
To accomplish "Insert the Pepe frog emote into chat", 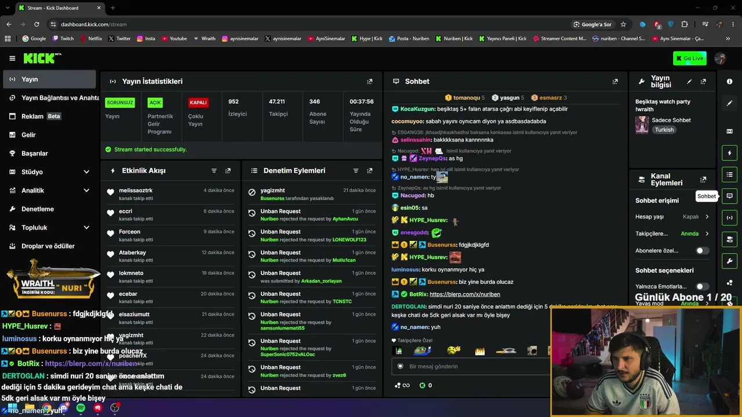I will click(x=423, y=350).
